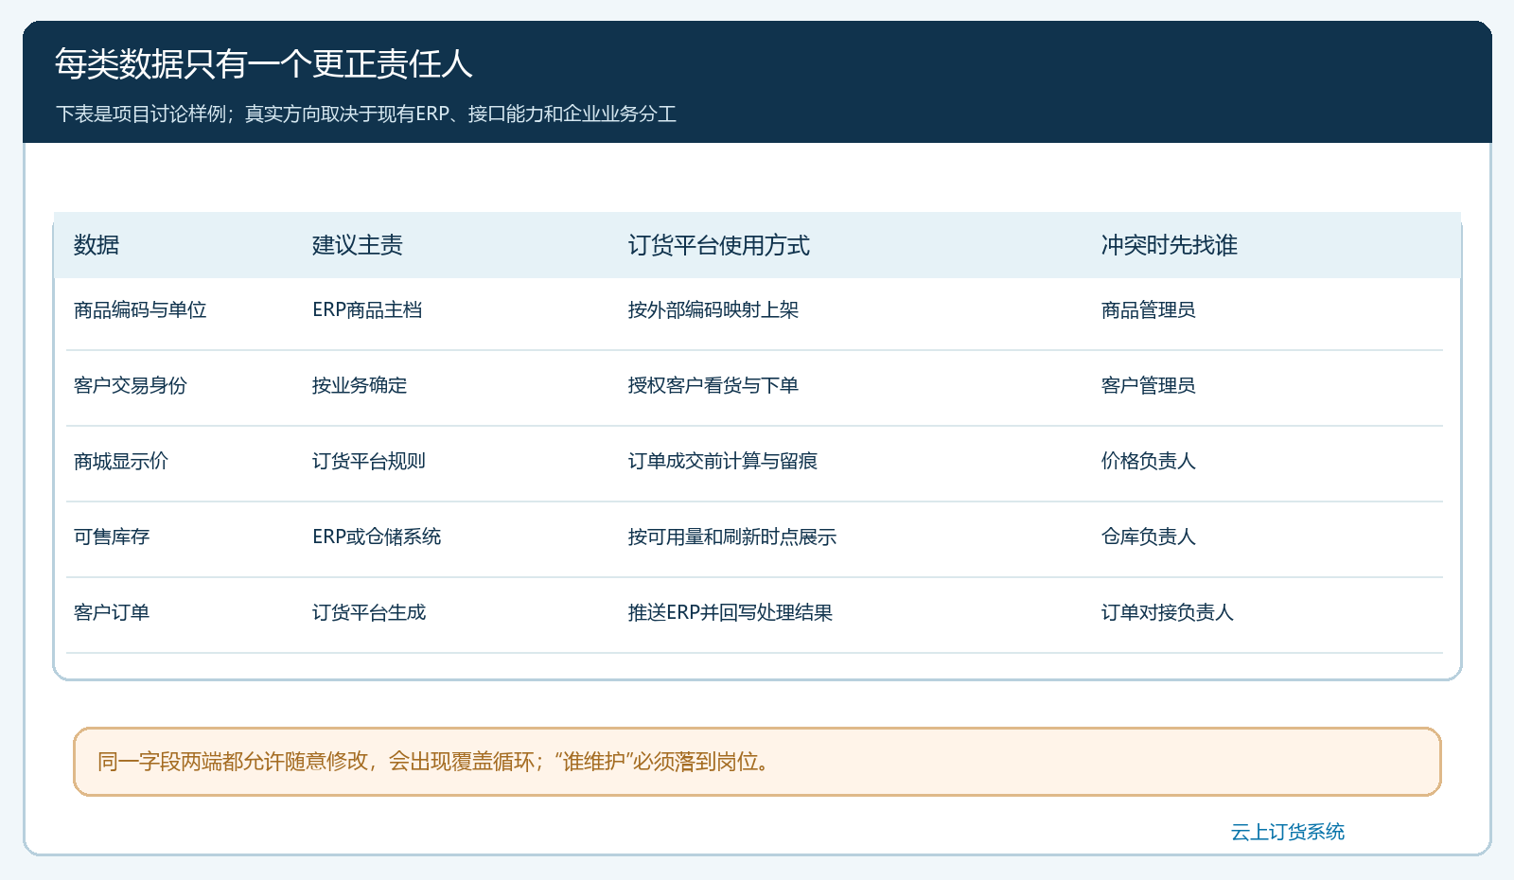Viewport: 1514px width, 880px height.
Task: Open the 云上订货系统 link
Action: [1288, 832]
